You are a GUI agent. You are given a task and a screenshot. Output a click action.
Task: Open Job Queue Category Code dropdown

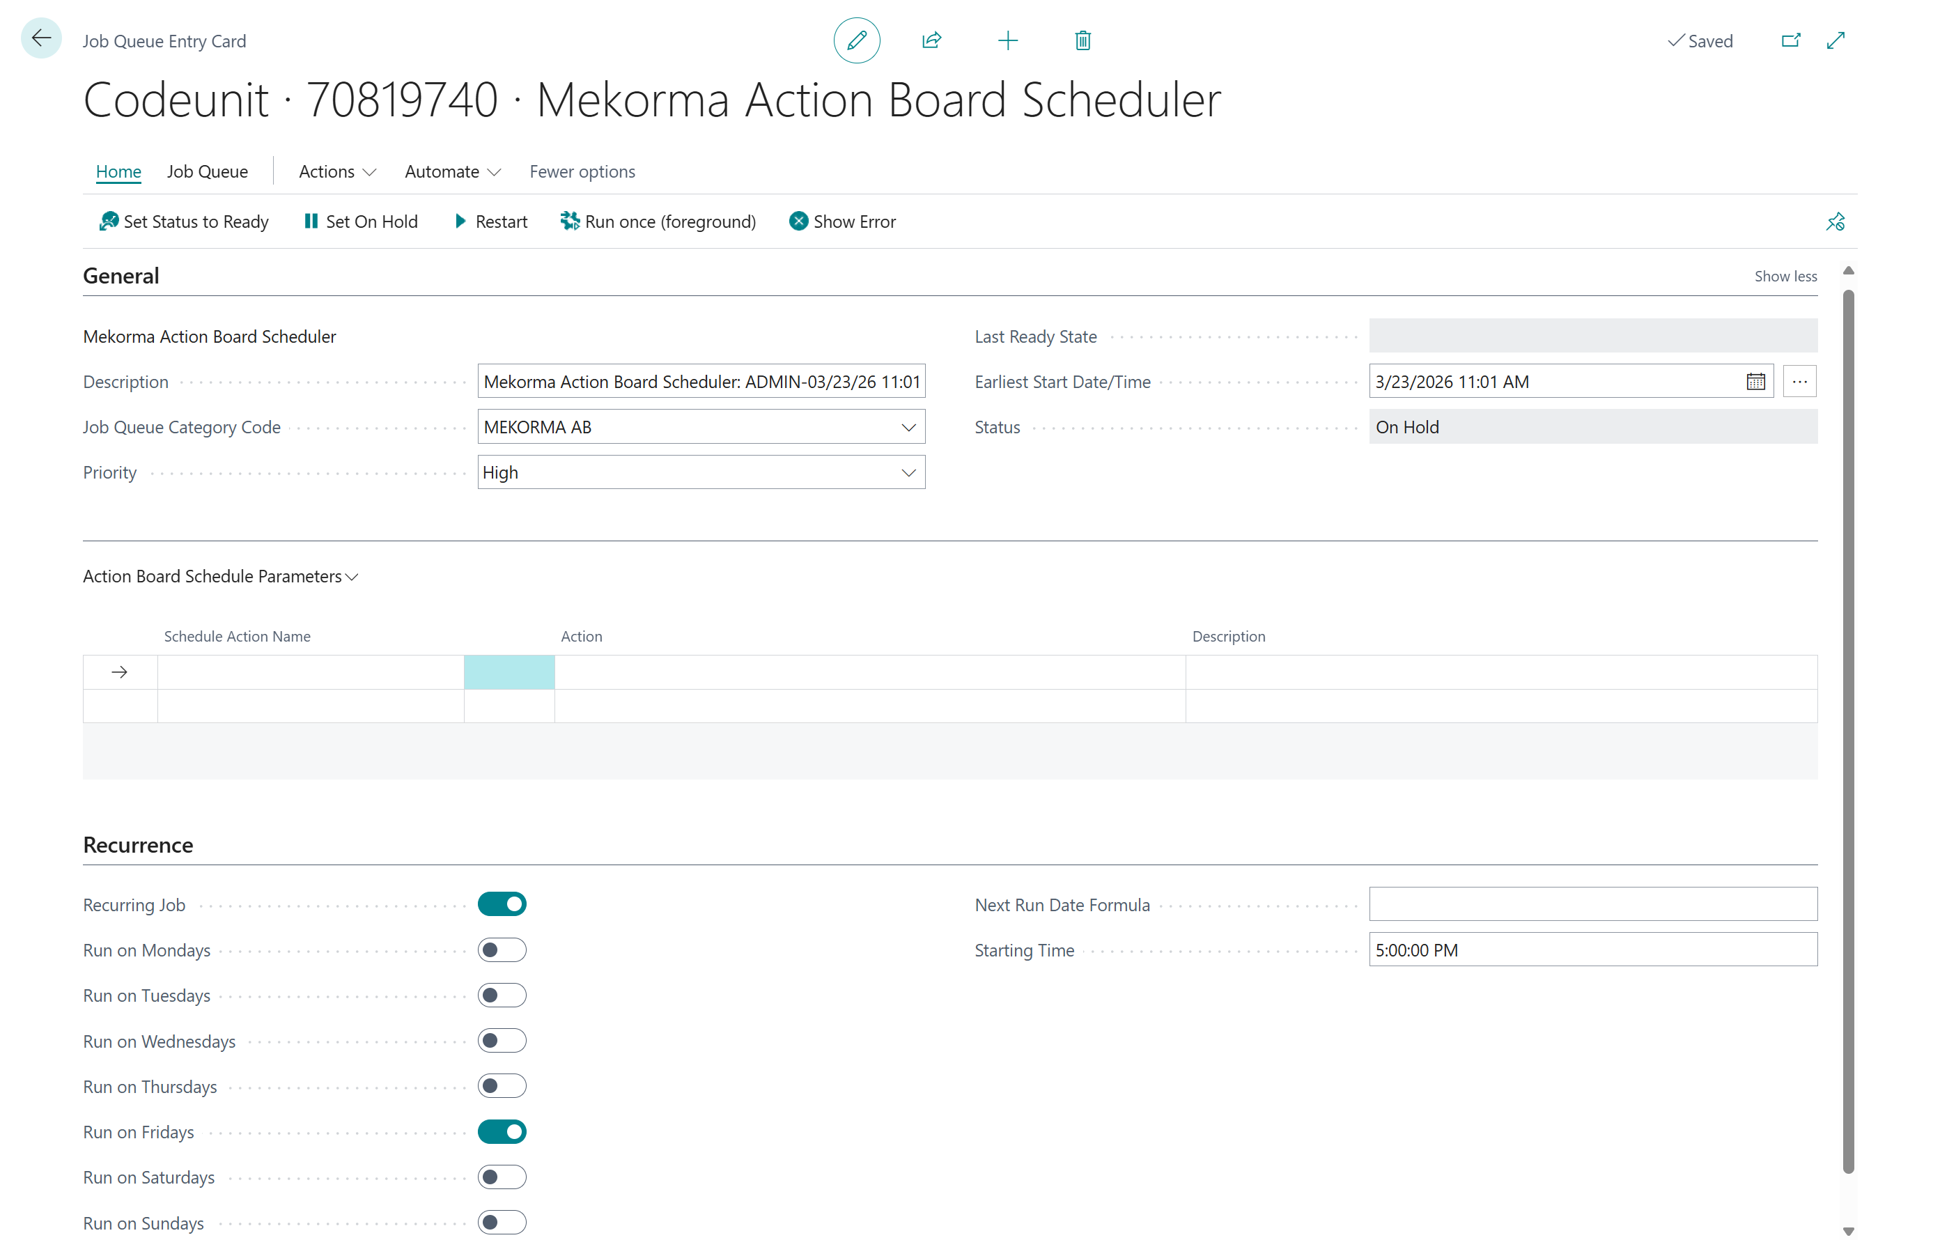(x=908, y=427)
